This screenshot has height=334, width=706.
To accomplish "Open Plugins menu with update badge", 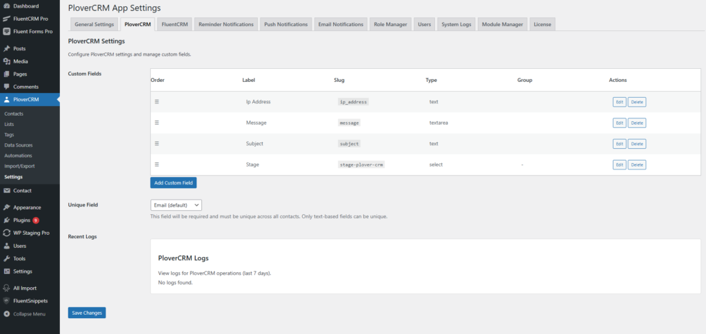I will tap(21, 220).
